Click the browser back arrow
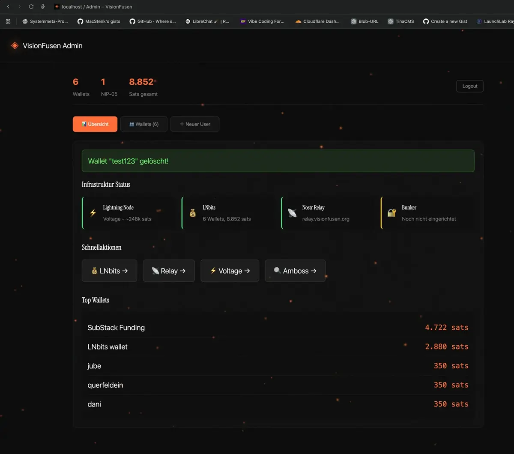514x454 pixels. (8, 7)
